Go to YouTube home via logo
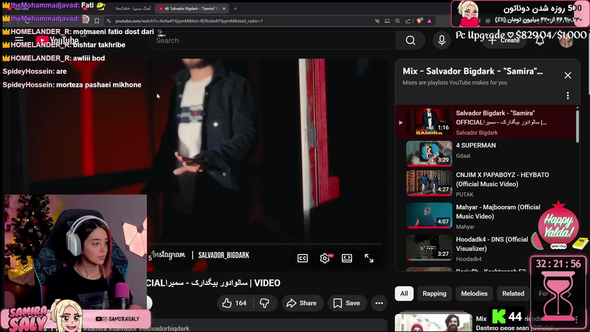Viewport: 590px width, 332px height. pos(58,40)
